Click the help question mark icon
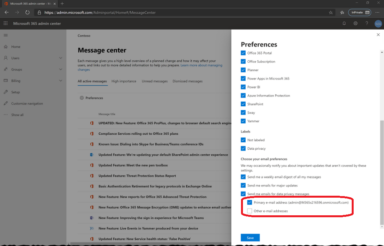The image size is (384, 246). click(367, 23)
